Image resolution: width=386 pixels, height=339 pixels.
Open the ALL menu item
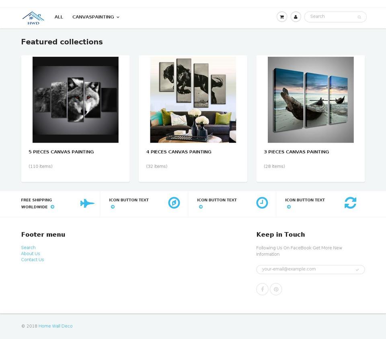59,17
